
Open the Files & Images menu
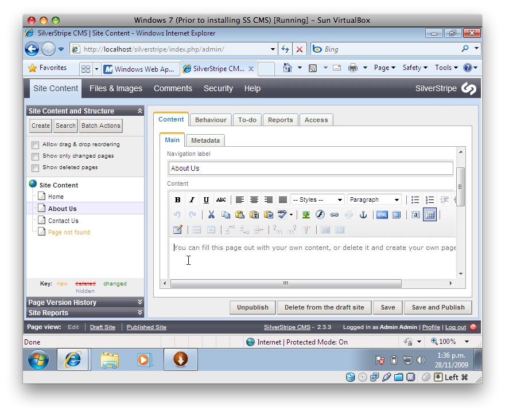(115, 88)
